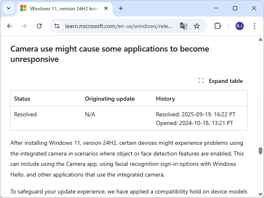Reload the current page
The height and width of the screenshot is (198, 264).
point(39,26)
